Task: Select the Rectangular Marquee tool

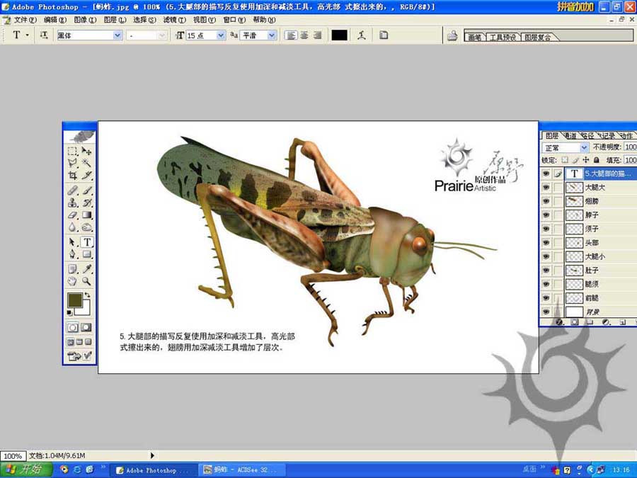Action: (72, 151)
